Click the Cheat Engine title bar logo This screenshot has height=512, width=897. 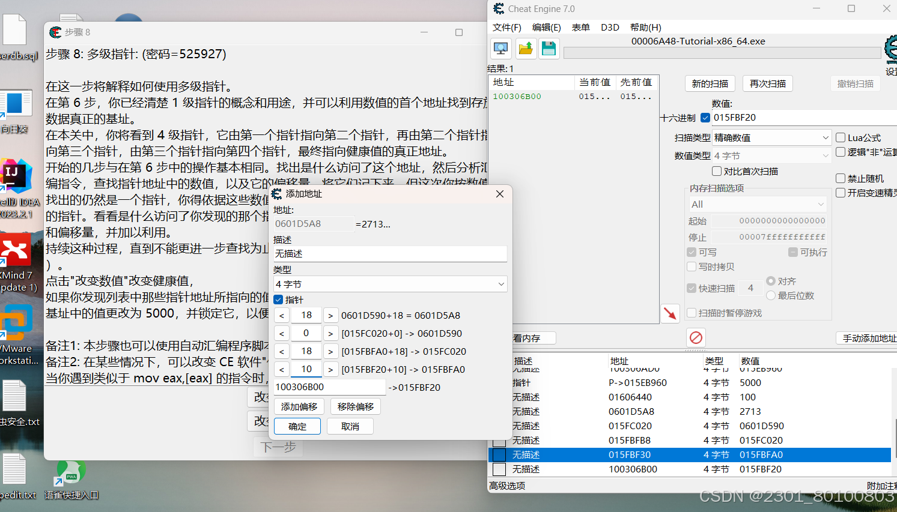click(499, 8)
